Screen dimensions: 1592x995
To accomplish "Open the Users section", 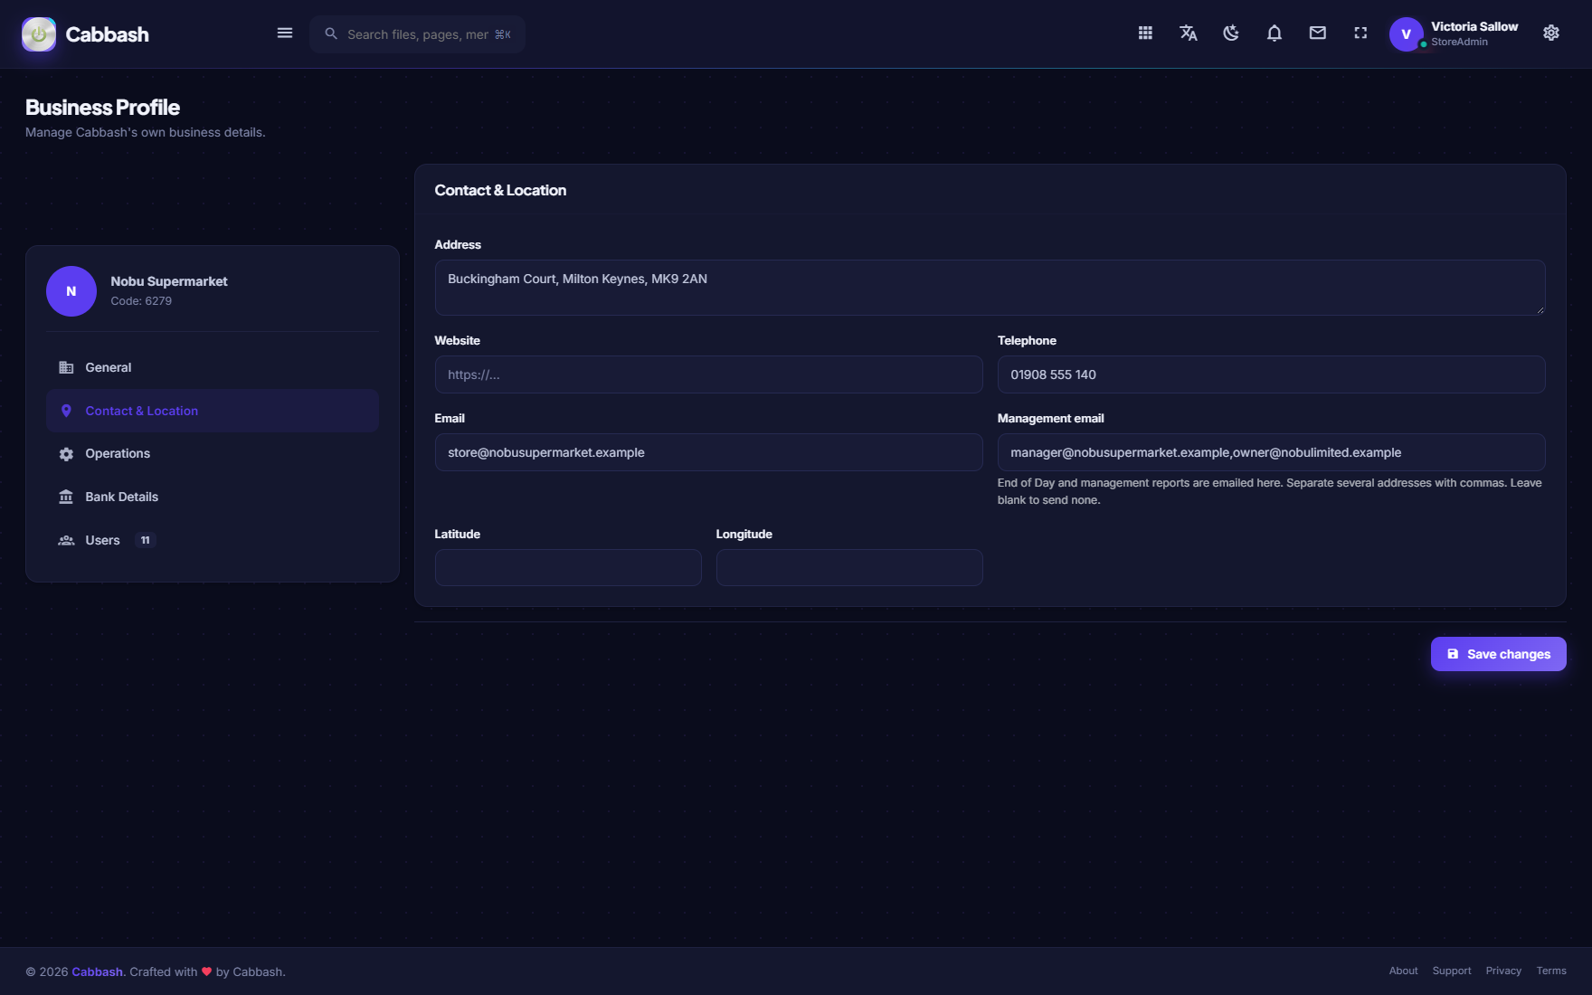I will pos(213,540).
